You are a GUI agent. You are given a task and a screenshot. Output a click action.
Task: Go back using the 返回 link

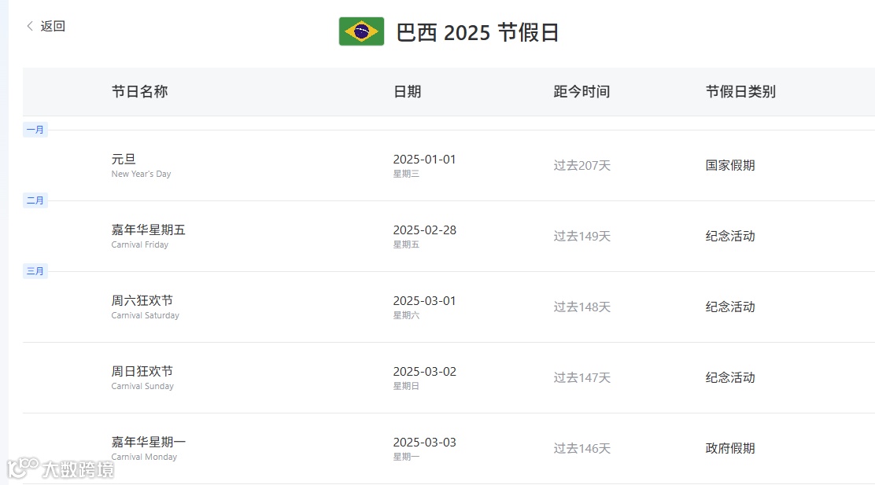point(53,26)
